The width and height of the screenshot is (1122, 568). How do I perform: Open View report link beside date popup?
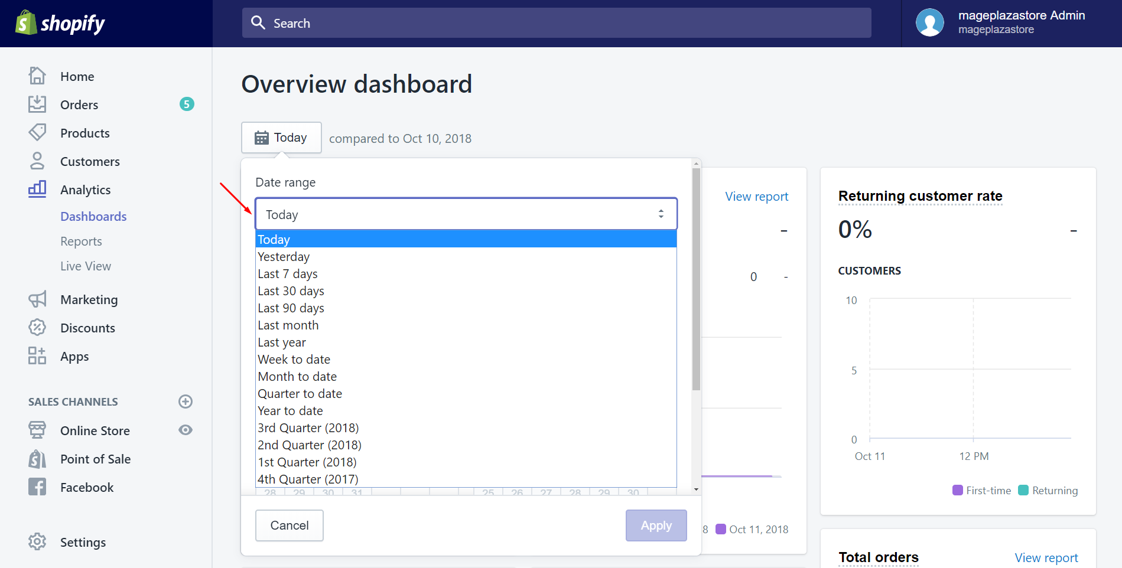tap(756, 197)
